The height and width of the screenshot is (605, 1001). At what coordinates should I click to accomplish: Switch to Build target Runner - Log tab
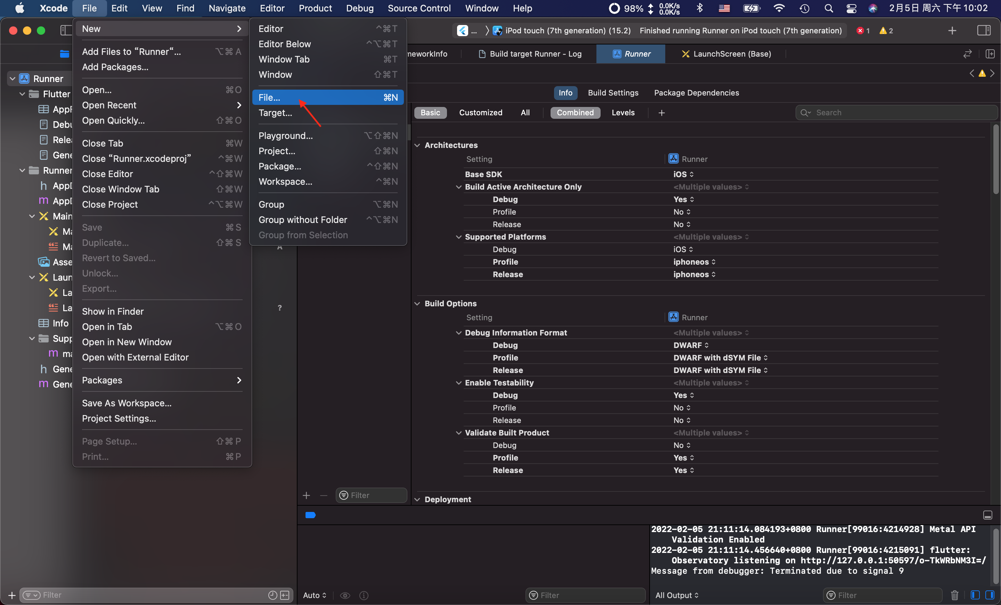(x=530, y=53)
